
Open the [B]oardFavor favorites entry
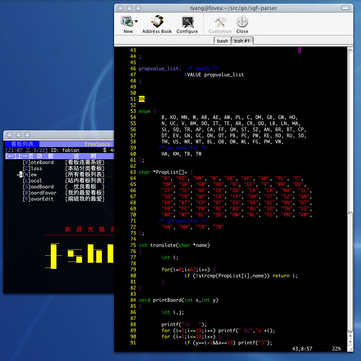[x=39, y=192]
